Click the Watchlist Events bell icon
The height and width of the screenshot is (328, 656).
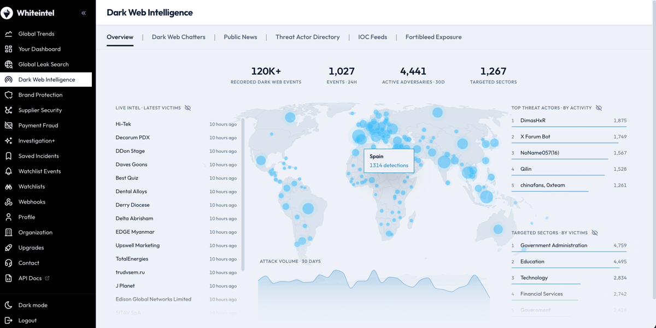coord(9,171)
